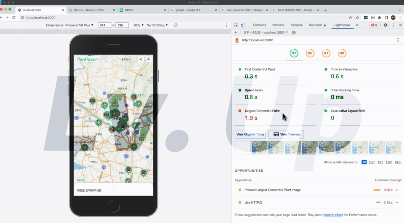Filter audits by FCP

(372, 162)
